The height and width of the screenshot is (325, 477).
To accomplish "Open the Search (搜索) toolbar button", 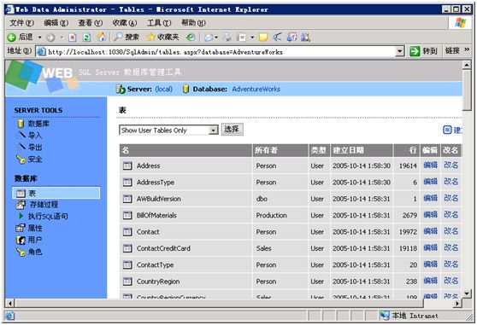I will [127, 37].
